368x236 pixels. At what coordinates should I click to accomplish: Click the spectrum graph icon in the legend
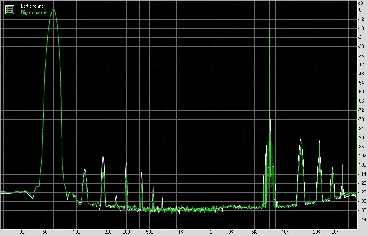point(10,9)
